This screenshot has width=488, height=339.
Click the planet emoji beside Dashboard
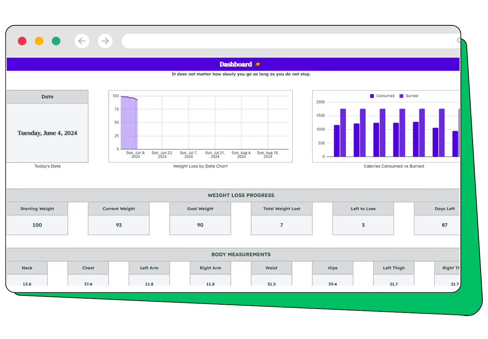tap(258, 64)
